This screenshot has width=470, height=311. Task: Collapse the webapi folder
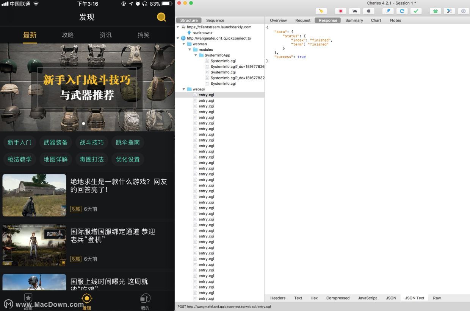click(x=184, y=89)
